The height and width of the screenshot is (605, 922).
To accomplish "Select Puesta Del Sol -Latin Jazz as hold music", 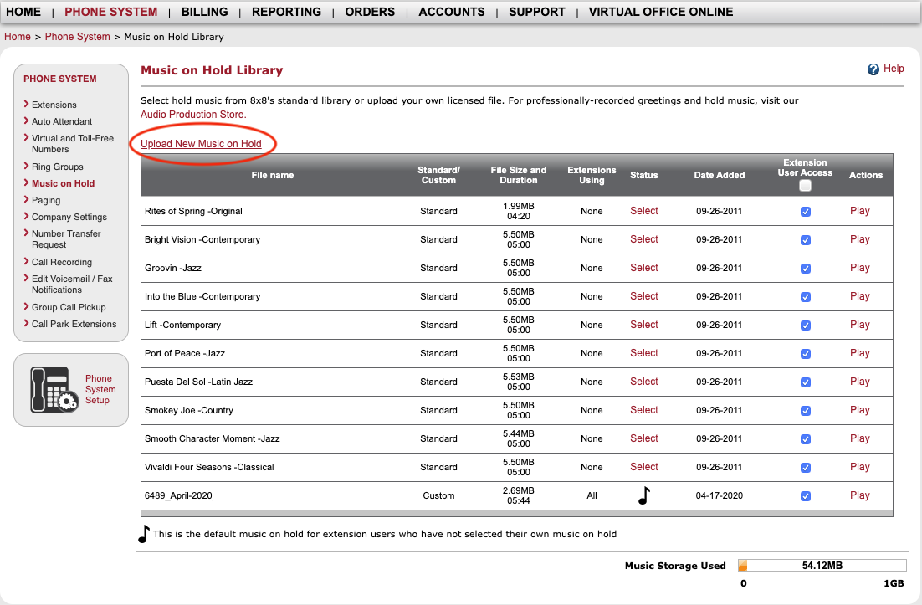I will (644, 382).
